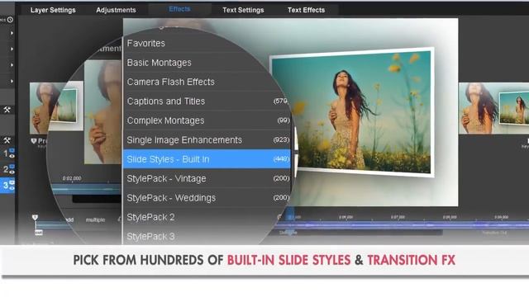Open the Layer Settings tab
This screenshot has height=297, width=529.
pyautogui.click(x=53, y=10)
